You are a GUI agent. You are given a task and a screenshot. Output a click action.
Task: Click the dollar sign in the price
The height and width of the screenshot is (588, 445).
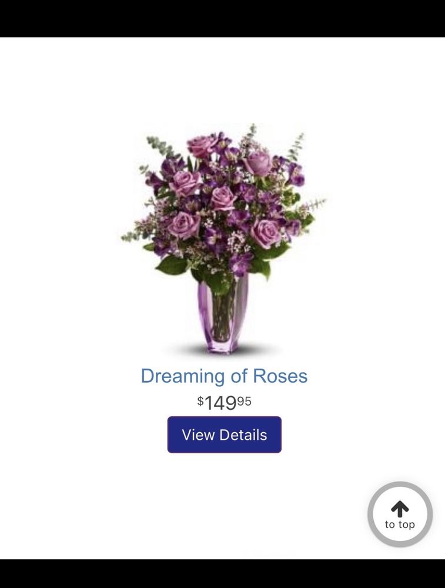200,401
